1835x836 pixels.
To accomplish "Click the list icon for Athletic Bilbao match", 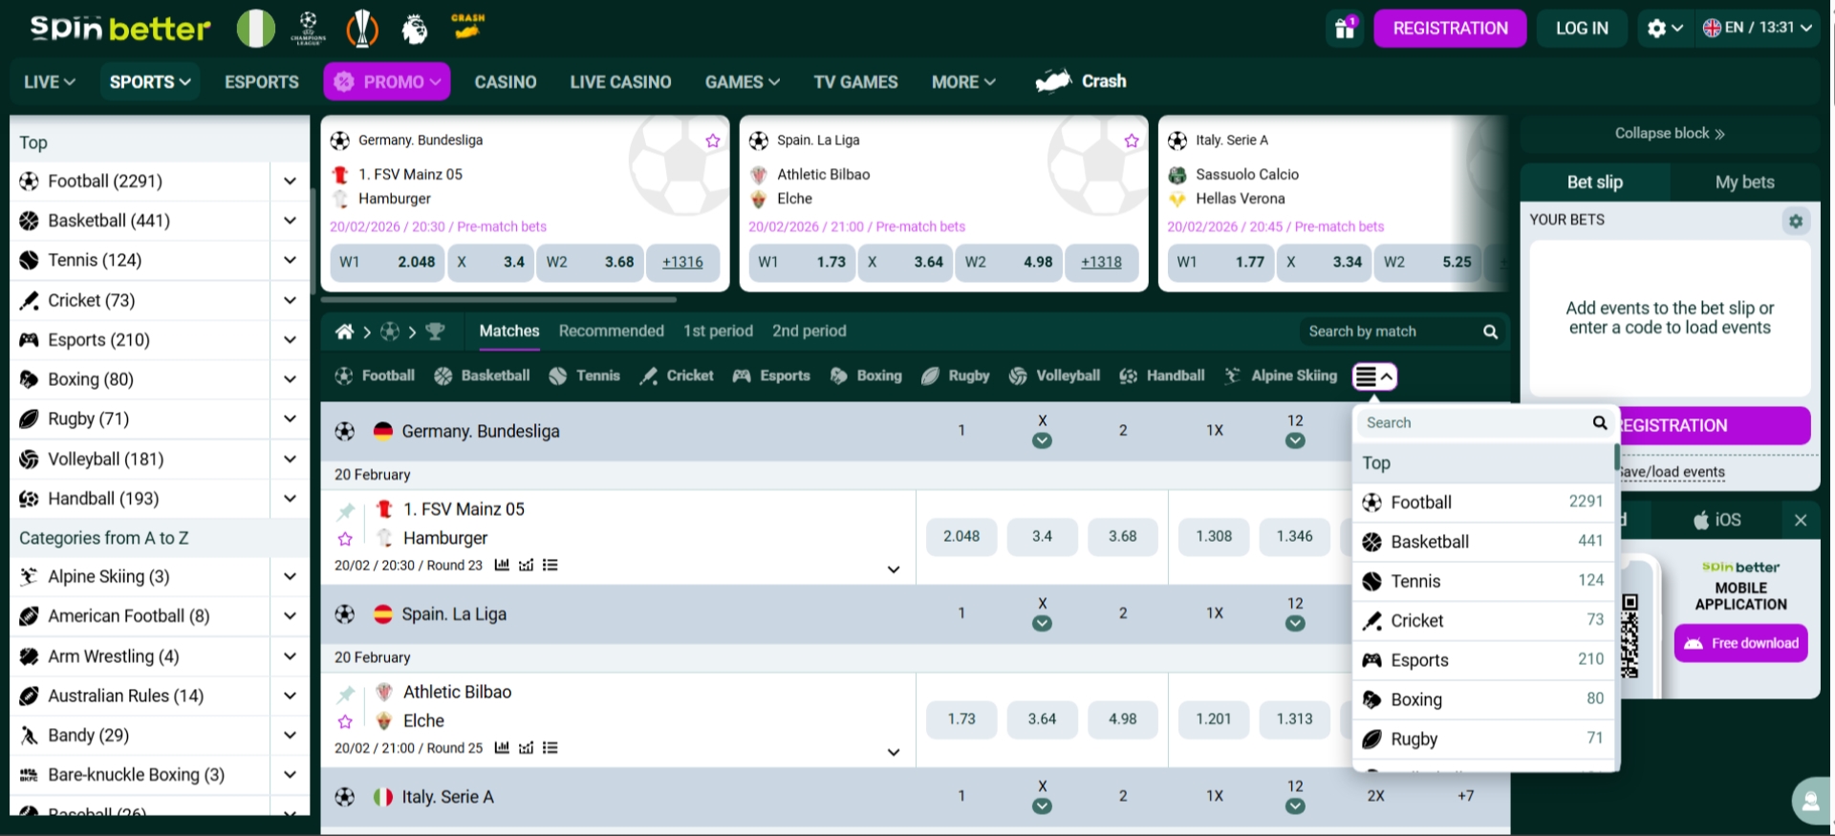I will (x=550, y=748).
